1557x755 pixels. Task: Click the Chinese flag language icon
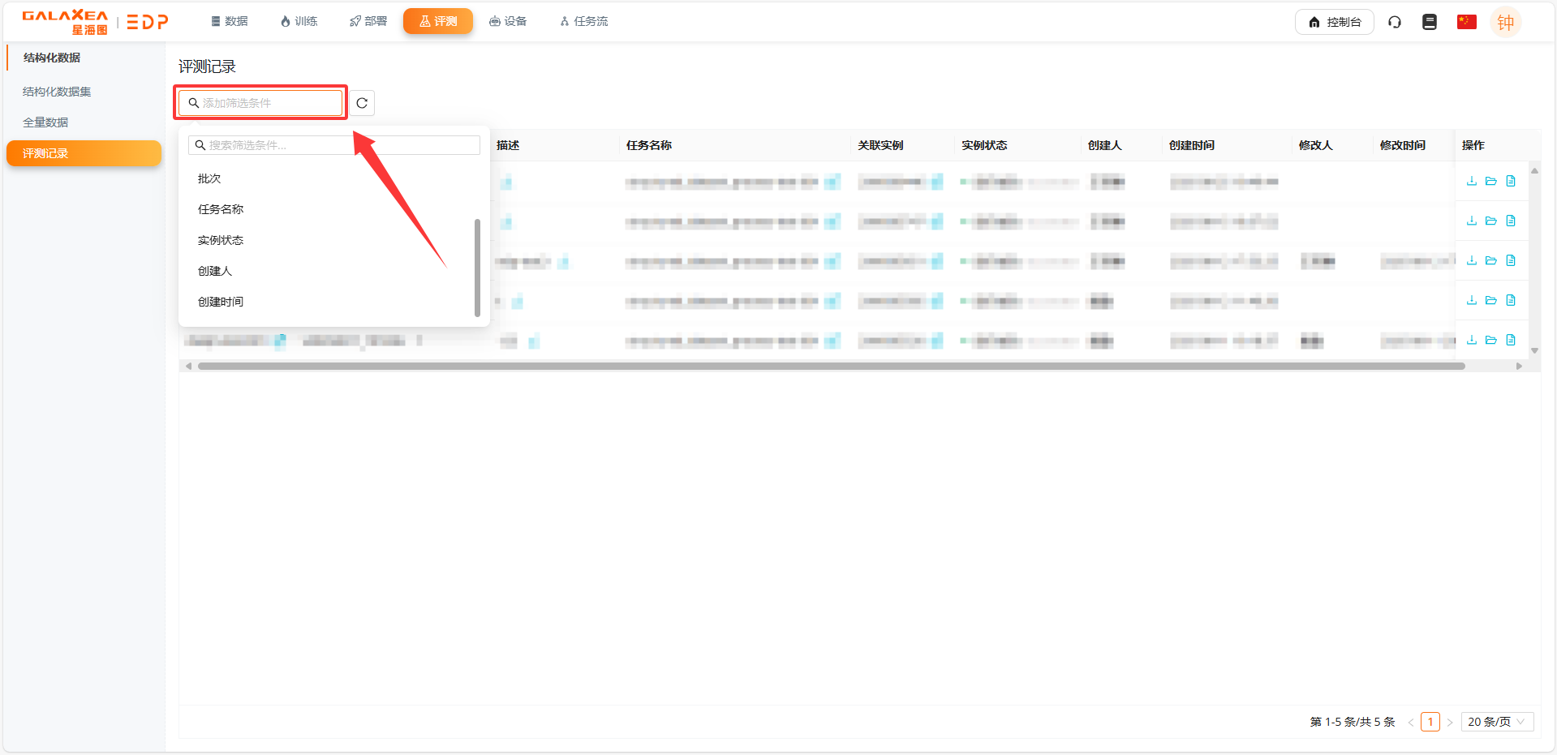coord(1466,22)
